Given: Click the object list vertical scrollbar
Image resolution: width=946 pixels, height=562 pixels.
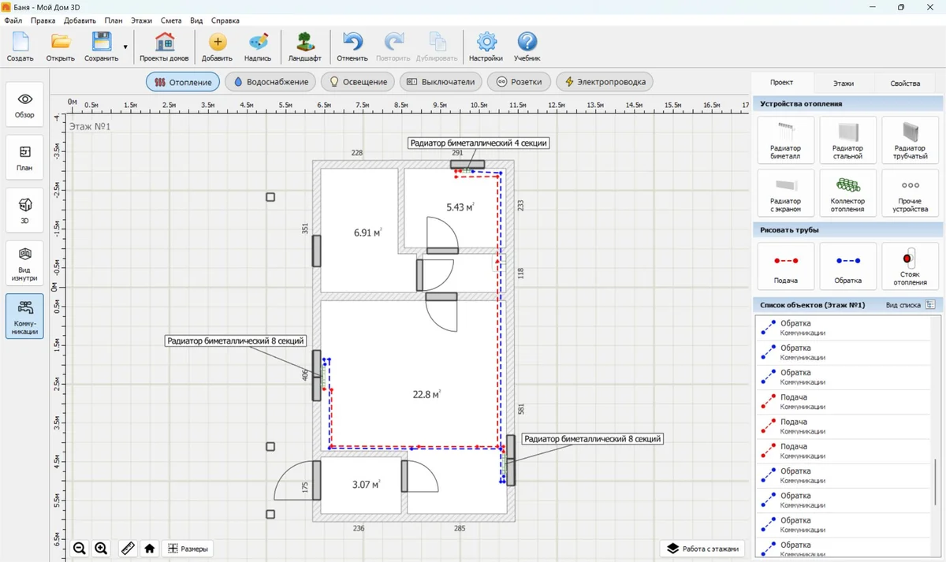Looking at the screenshot, I should (x=934, y=481).
